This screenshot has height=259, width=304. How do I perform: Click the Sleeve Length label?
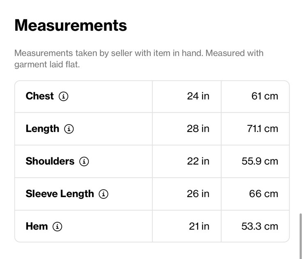[60, 194]
